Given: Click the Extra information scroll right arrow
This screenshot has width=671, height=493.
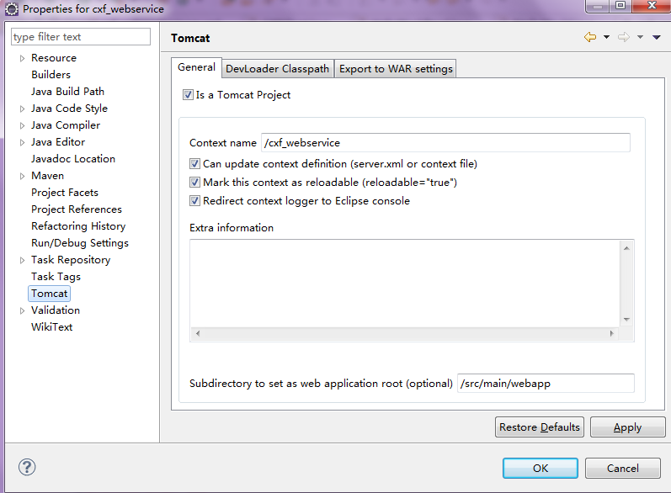Looking at the screenshot, I should click(612, 333).
